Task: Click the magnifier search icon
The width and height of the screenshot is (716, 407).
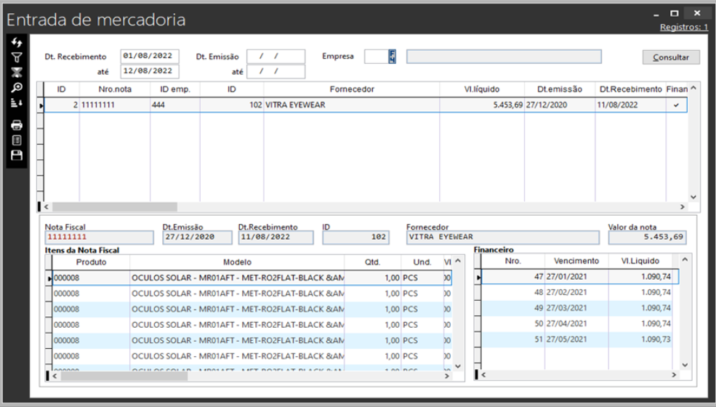Action: pos(17,87)
